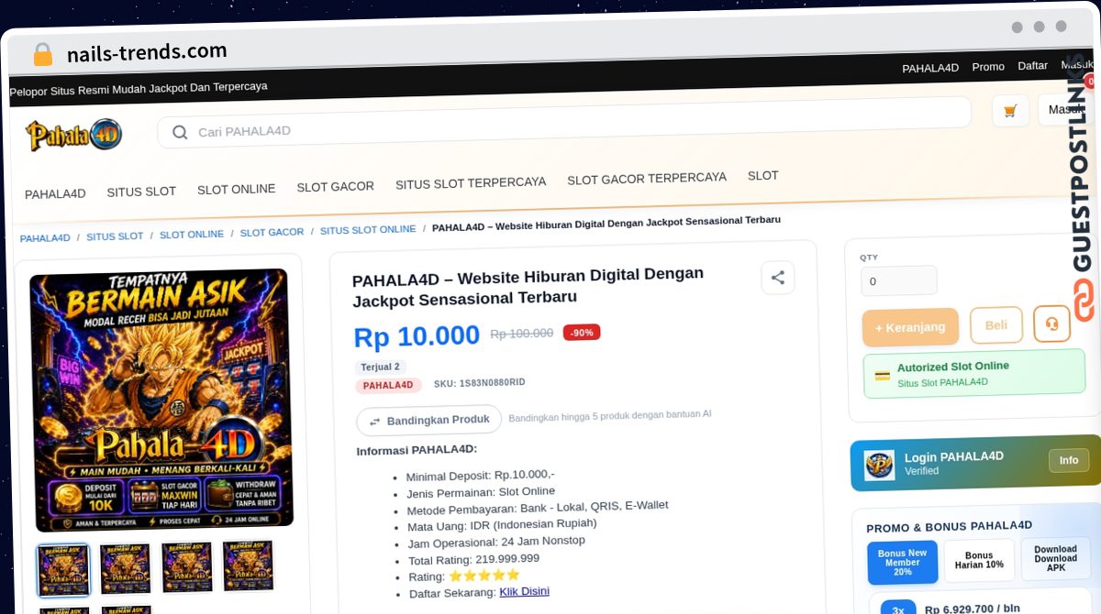Click the Total Rating: 219.999.999 line
Screen dimensions: 1101x614
(x=473, y=560)
